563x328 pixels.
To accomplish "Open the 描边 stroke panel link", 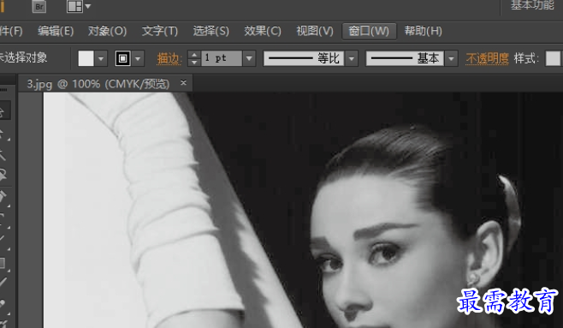I will (169, 58).
